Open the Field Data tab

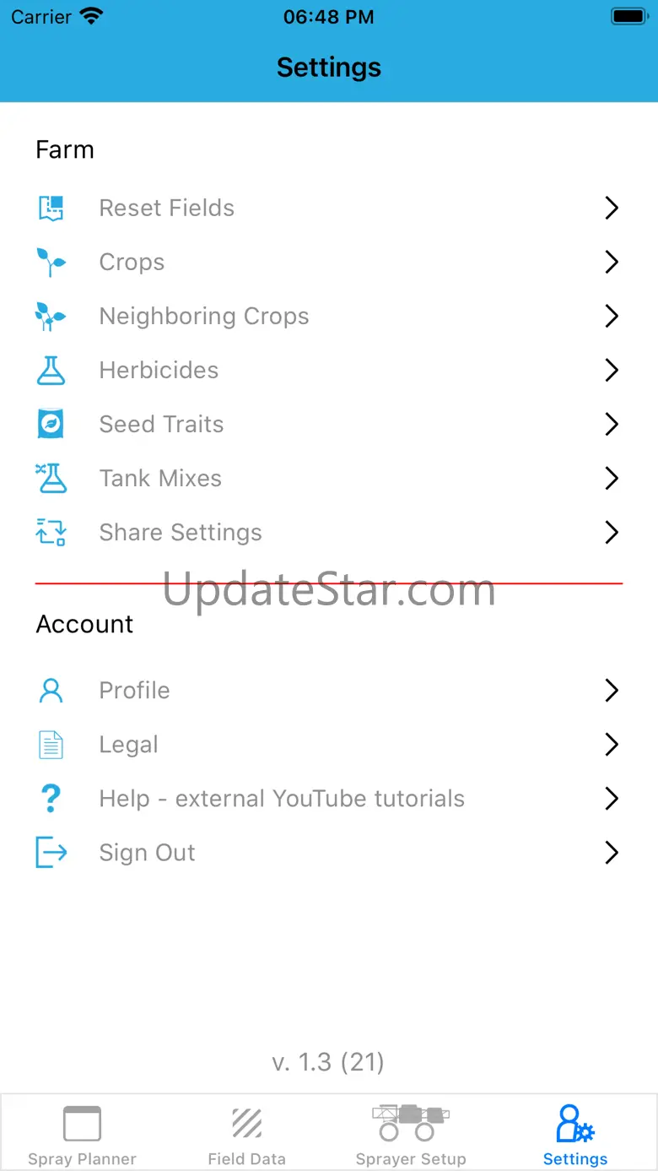(246, 1135)
